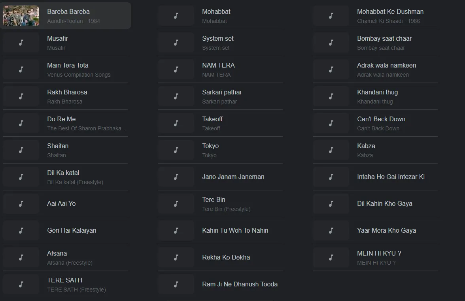Viewport: 465px width, 301px height.
Task: Open the TERE SATH (Freestyle) album subtitle
Action: pos(77,290)
